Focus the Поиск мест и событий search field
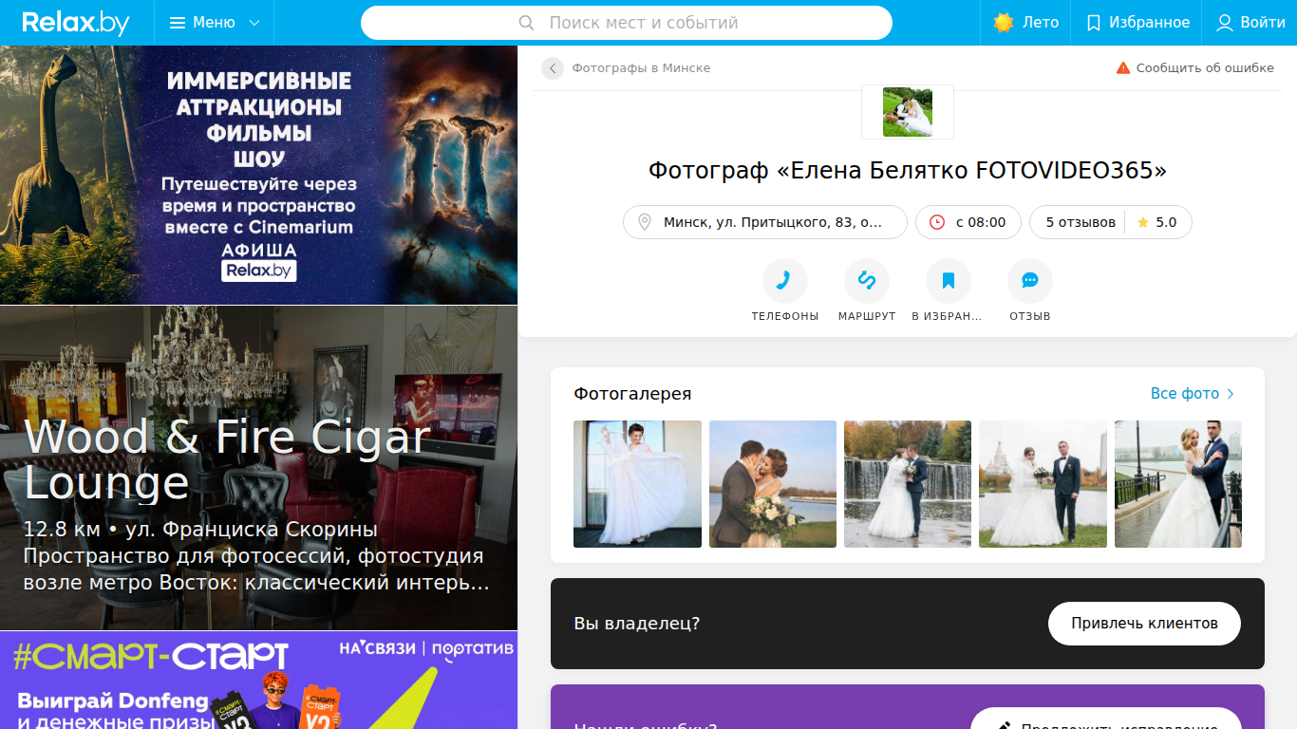 point(627,23)
